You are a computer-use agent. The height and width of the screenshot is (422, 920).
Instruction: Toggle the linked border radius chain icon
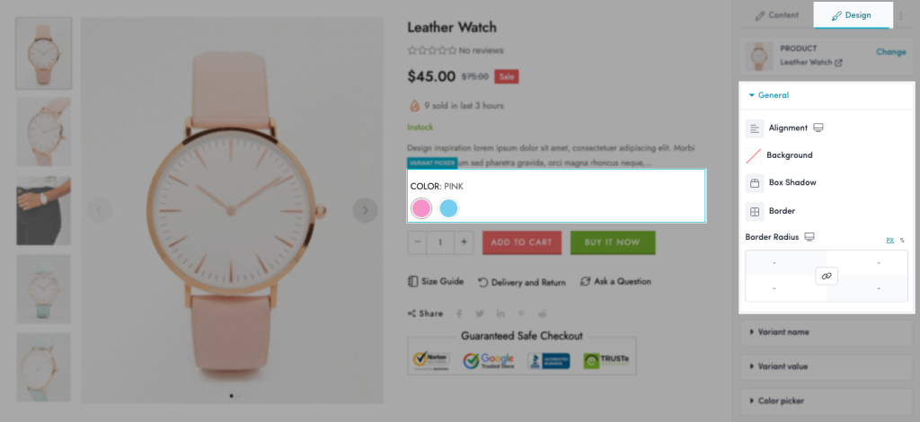coord(827,276)
